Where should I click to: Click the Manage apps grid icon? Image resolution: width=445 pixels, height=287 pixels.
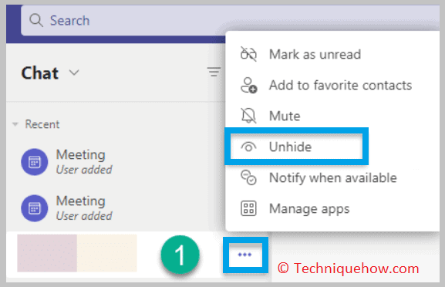[x=248, y=208]
